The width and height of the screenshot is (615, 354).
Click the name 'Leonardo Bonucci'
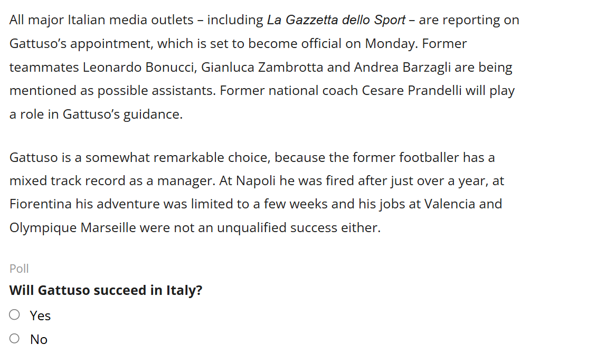pyautogui.click(x=139, y=68)
